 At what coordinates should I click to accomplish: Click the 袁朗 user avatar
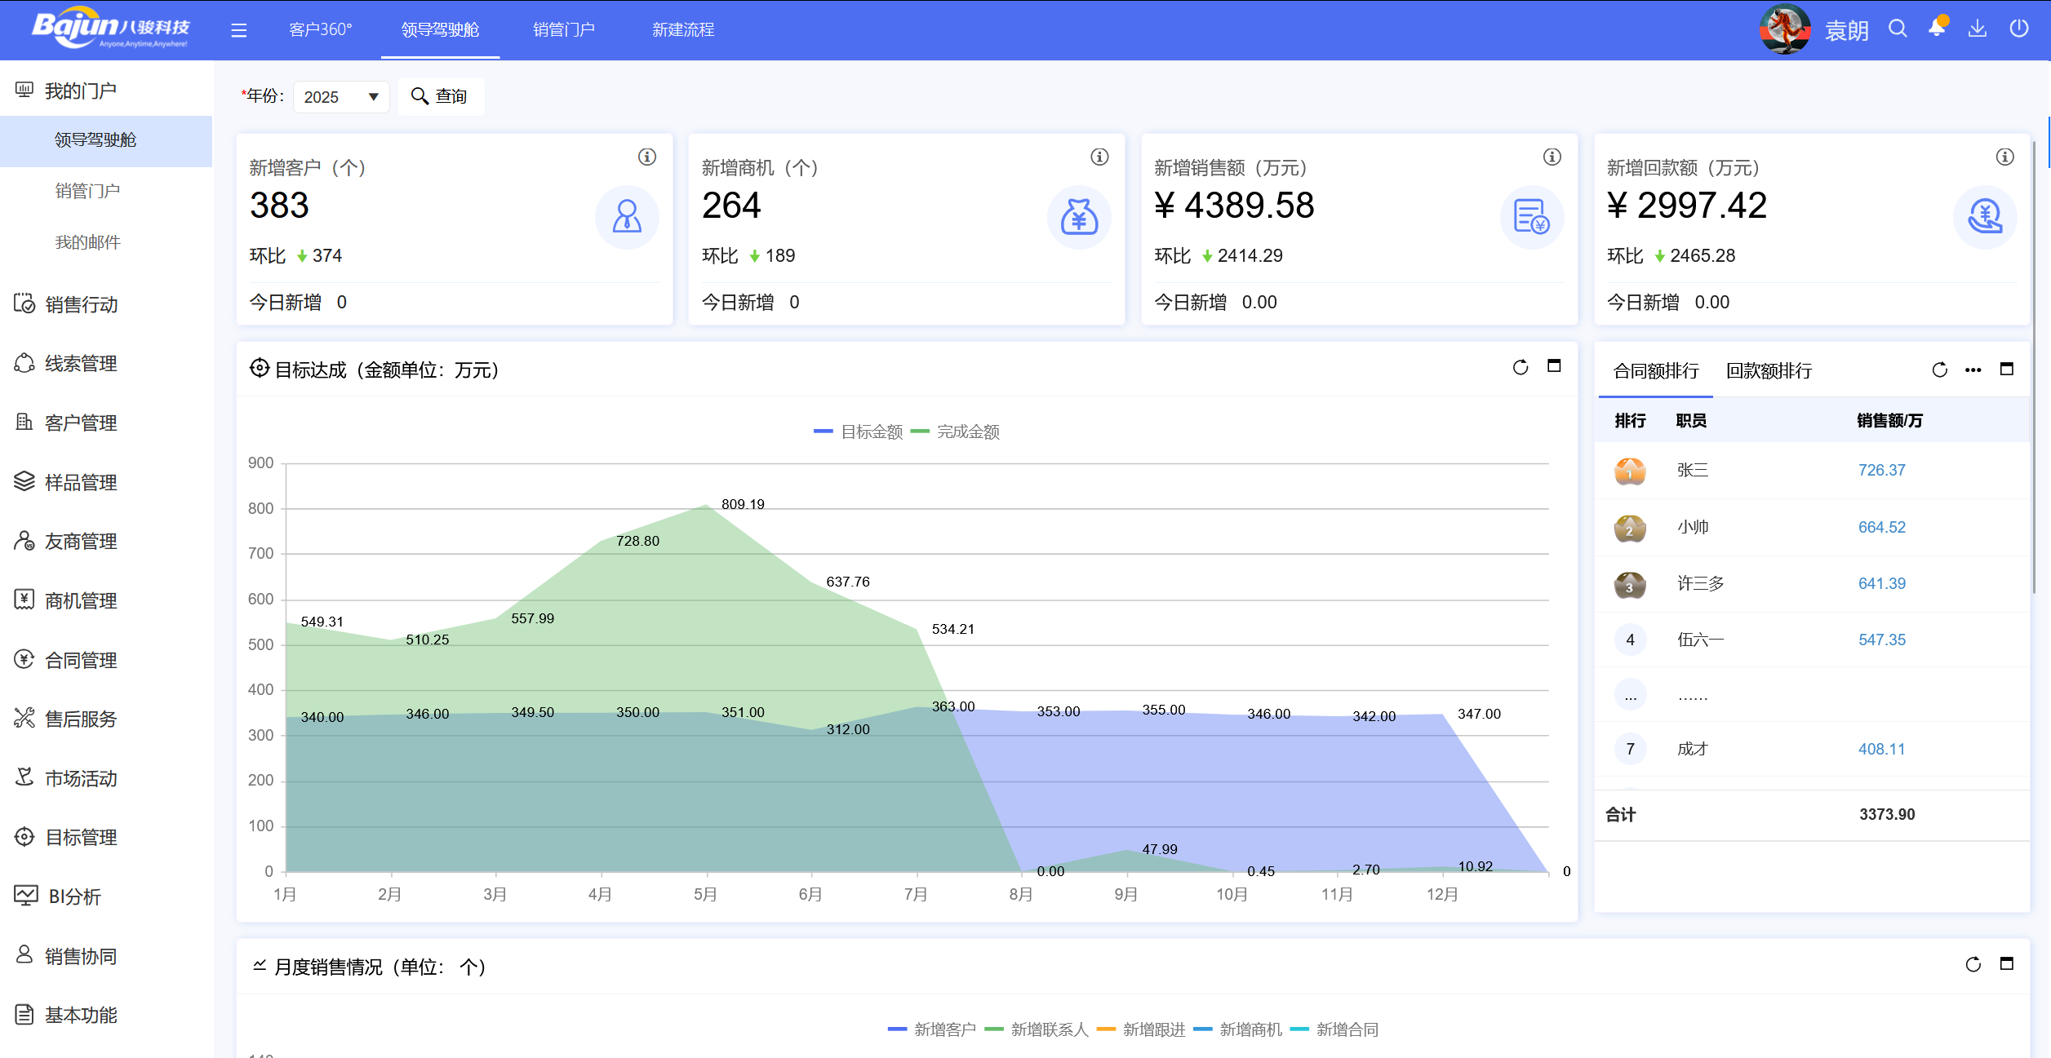coord(1785,29)
